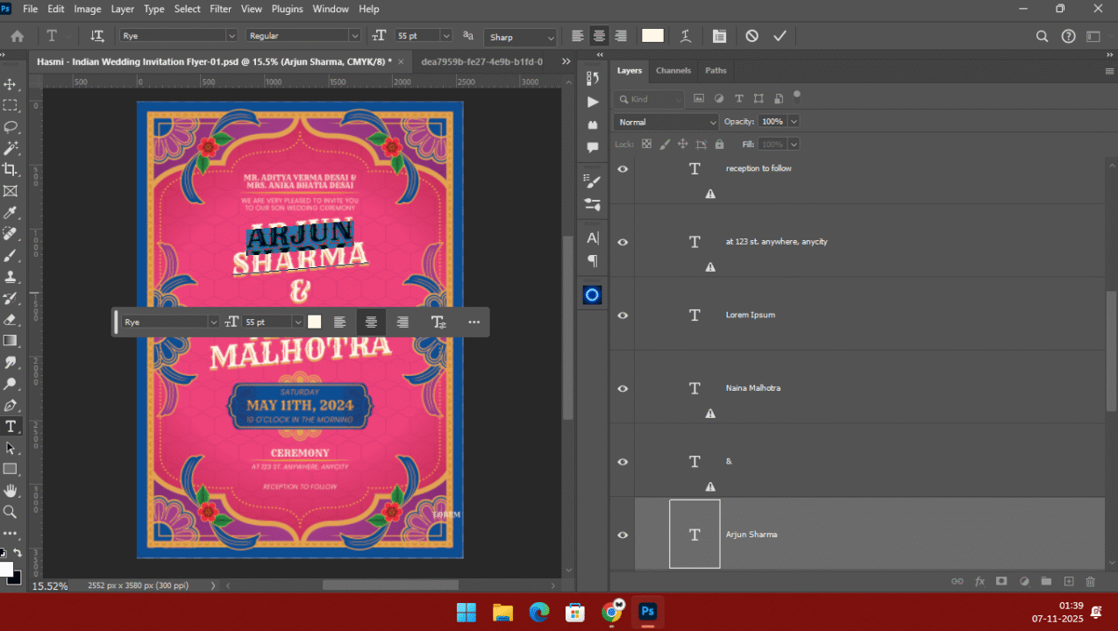Activate the Zoom tool
This screenshot has width=1118, height=631.
point(11,512)
